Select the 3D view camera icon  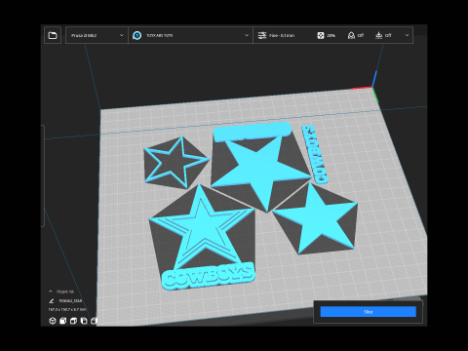53,321
